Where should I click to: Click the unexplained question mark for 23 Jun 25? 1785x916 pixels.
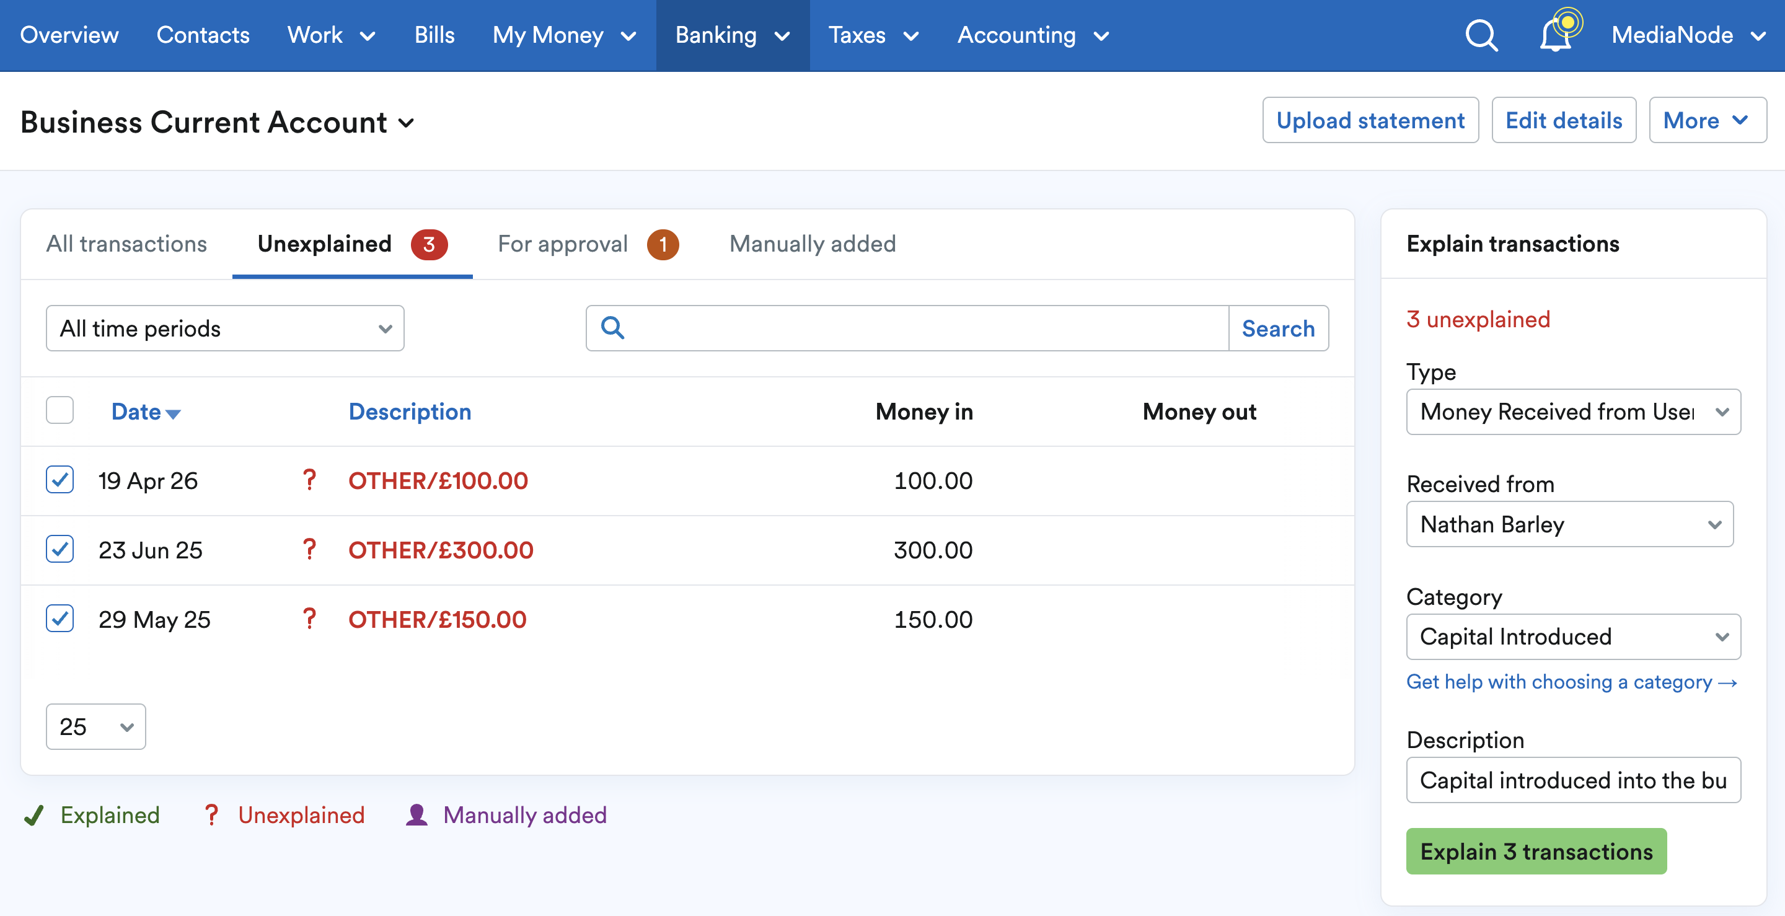tap(310, 550)
